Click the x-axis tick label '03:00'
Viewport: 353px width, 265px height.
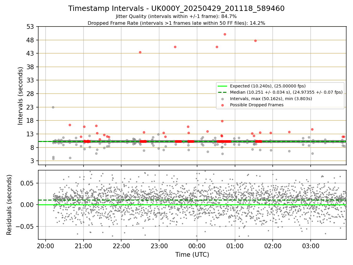point(311,246)
